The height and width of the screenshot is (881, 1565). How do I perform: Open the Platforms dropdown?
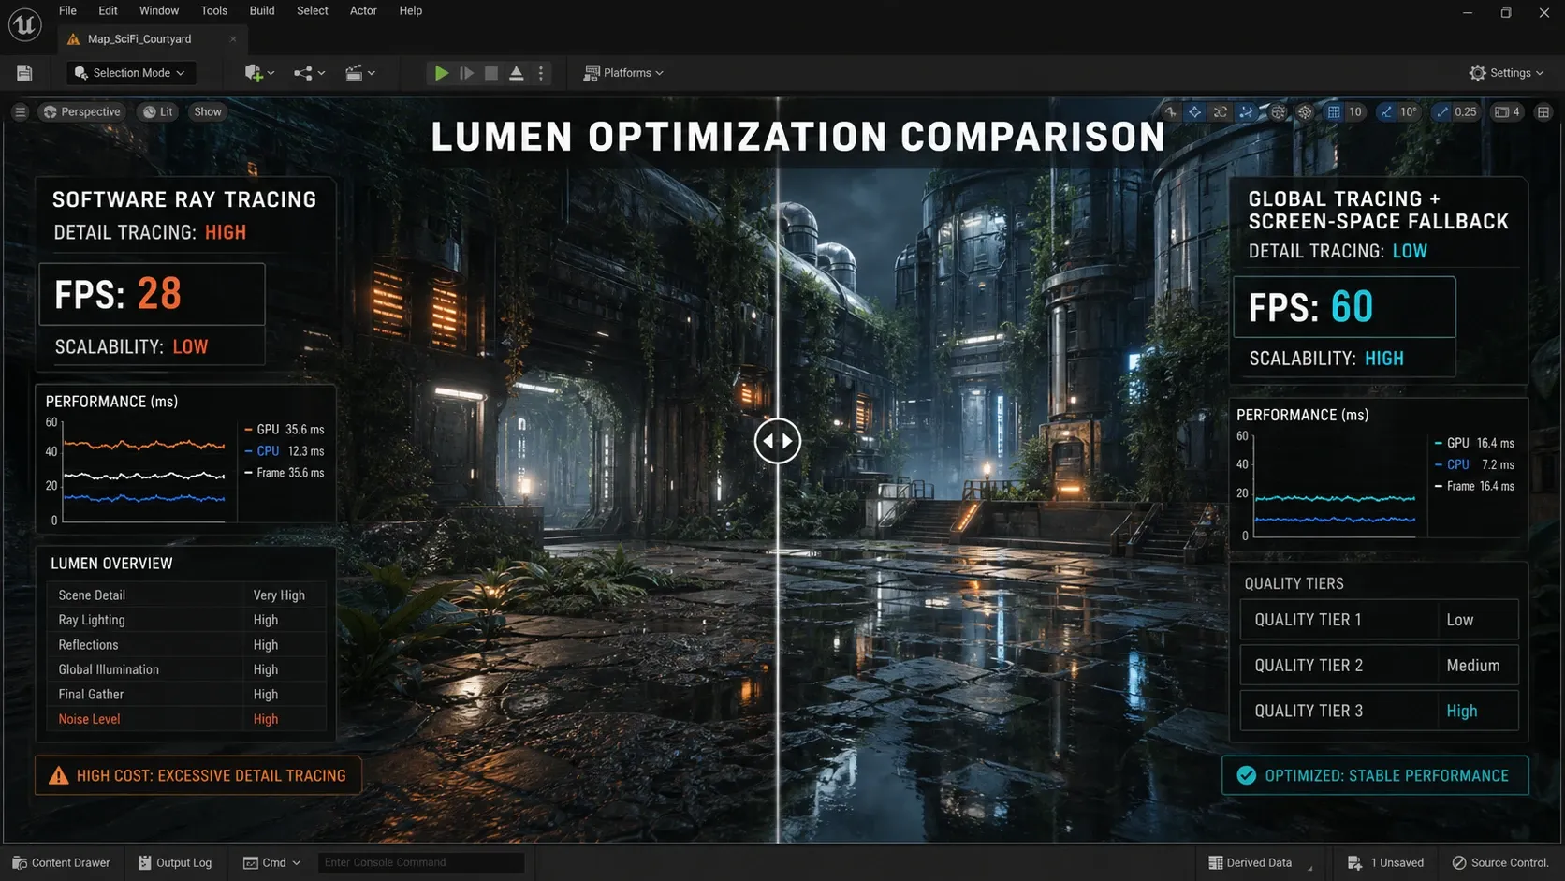[x=623, y=73]
